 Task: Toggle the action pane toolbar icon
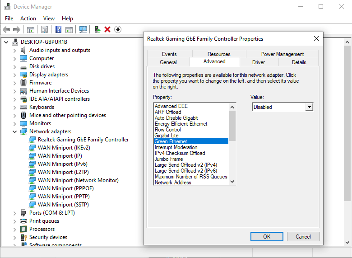tap(69, 29)
